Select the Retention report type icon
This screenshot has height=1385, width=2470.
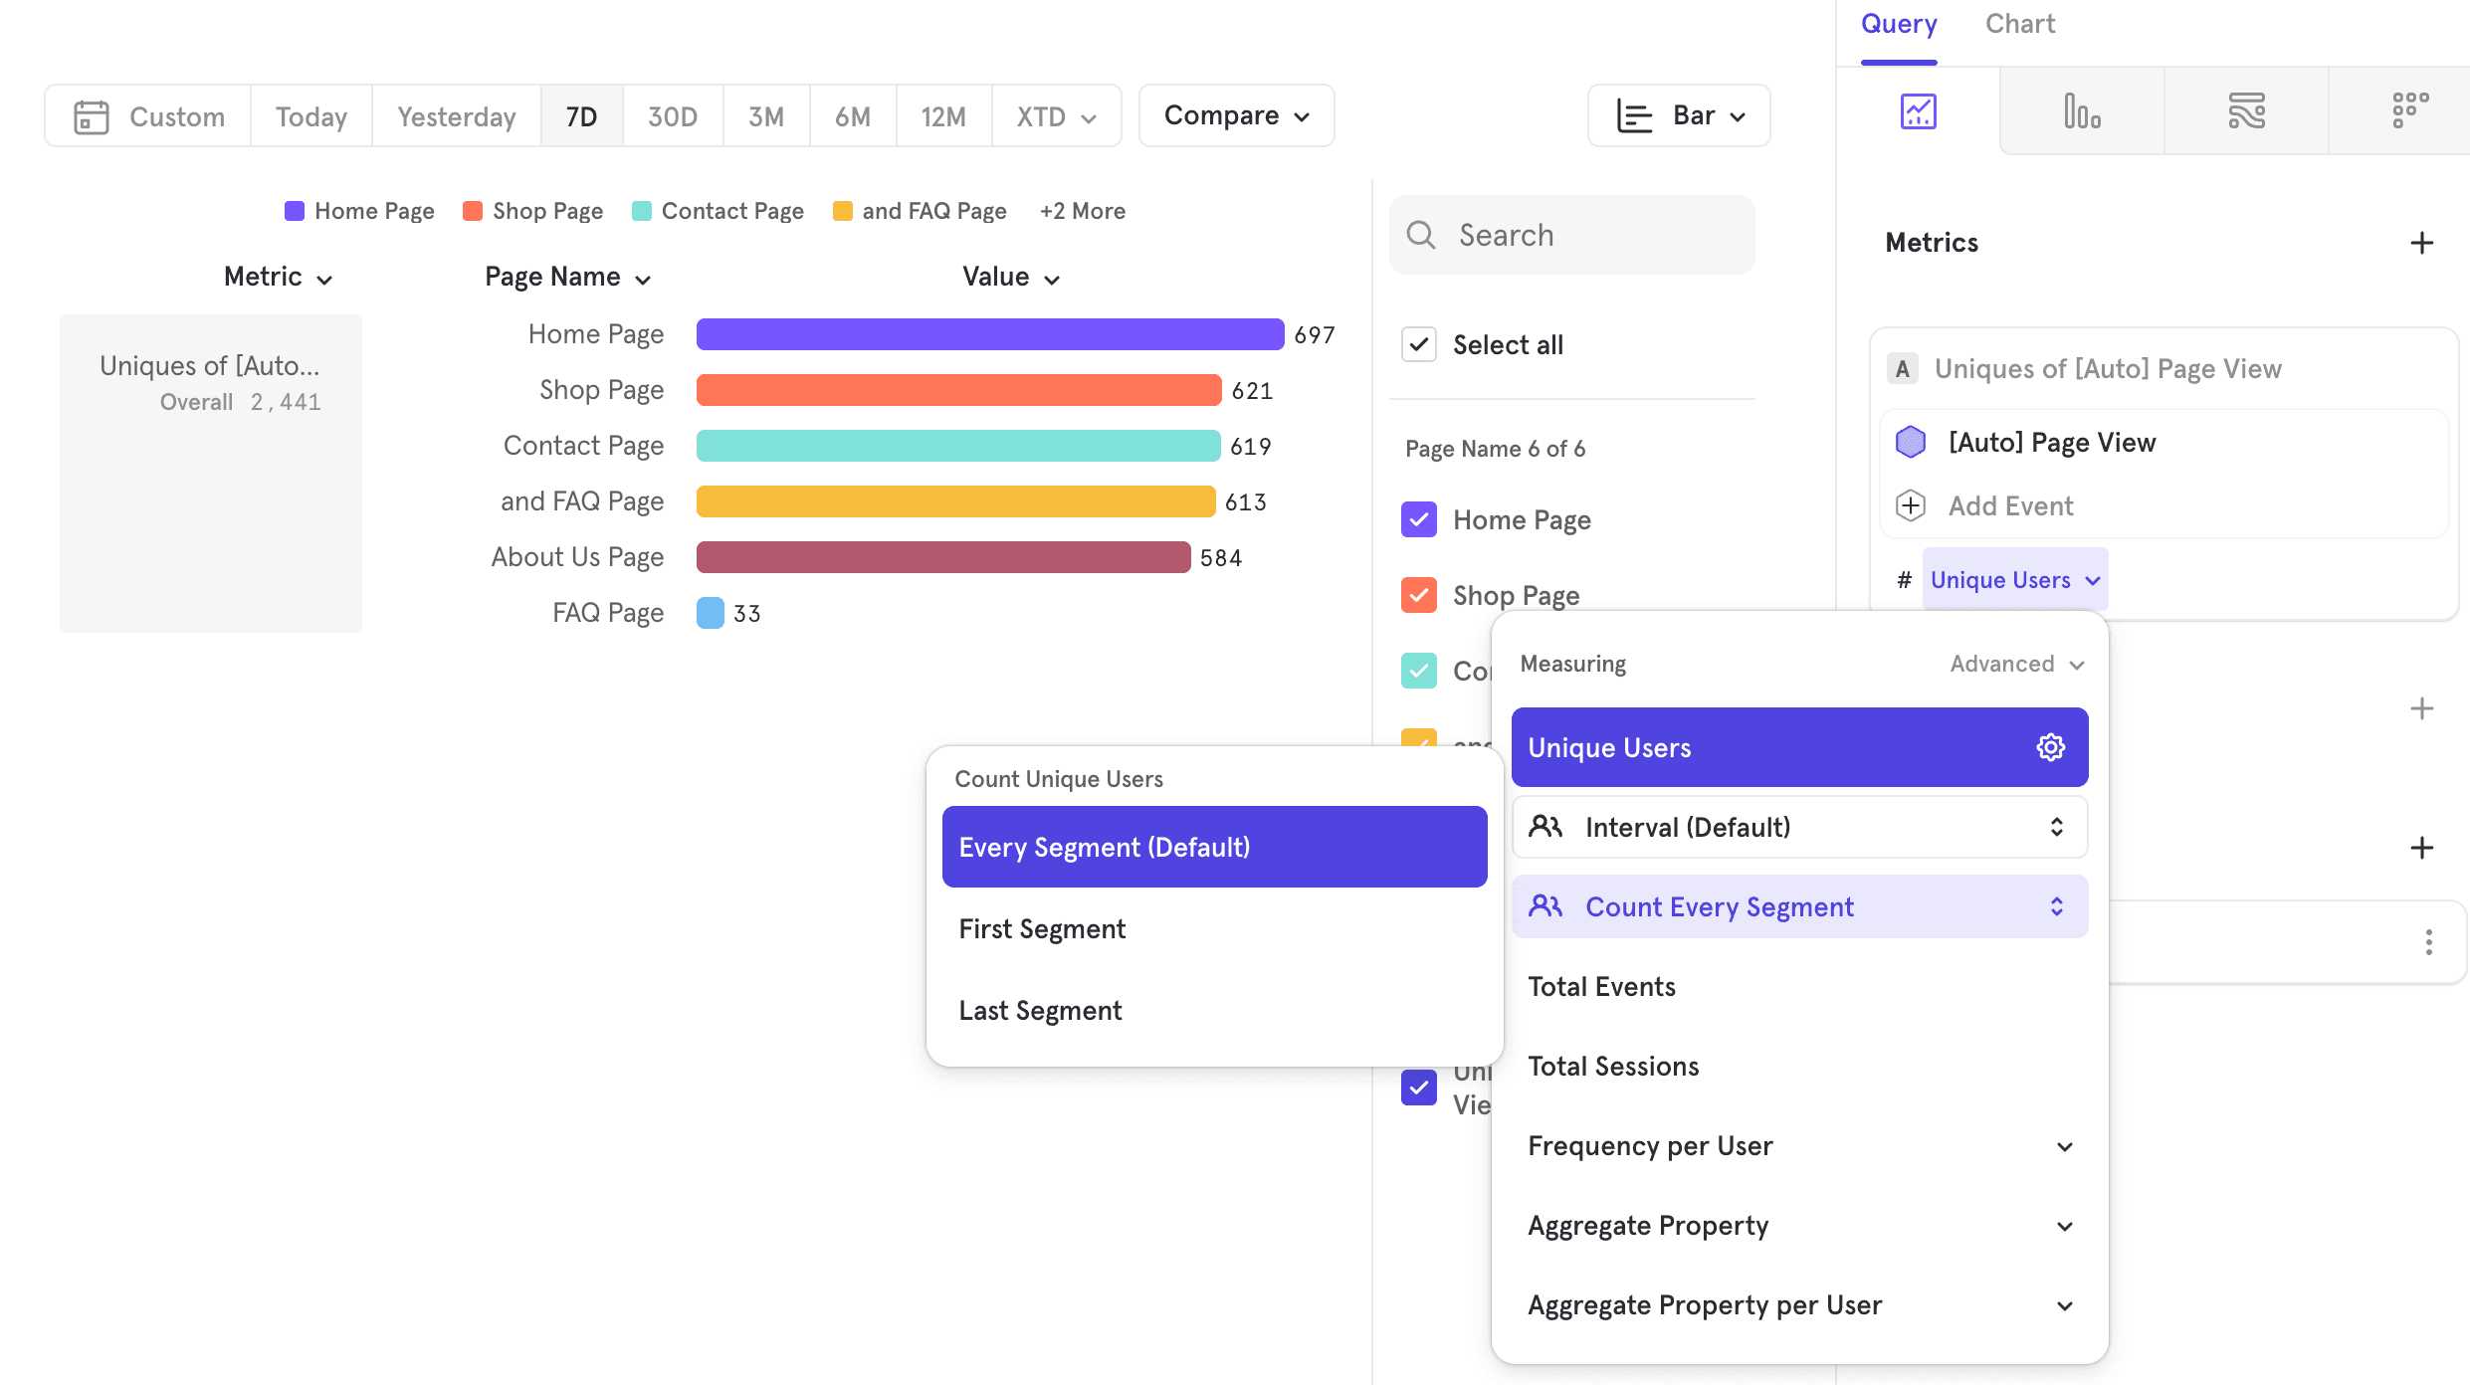pos(2410,111)
